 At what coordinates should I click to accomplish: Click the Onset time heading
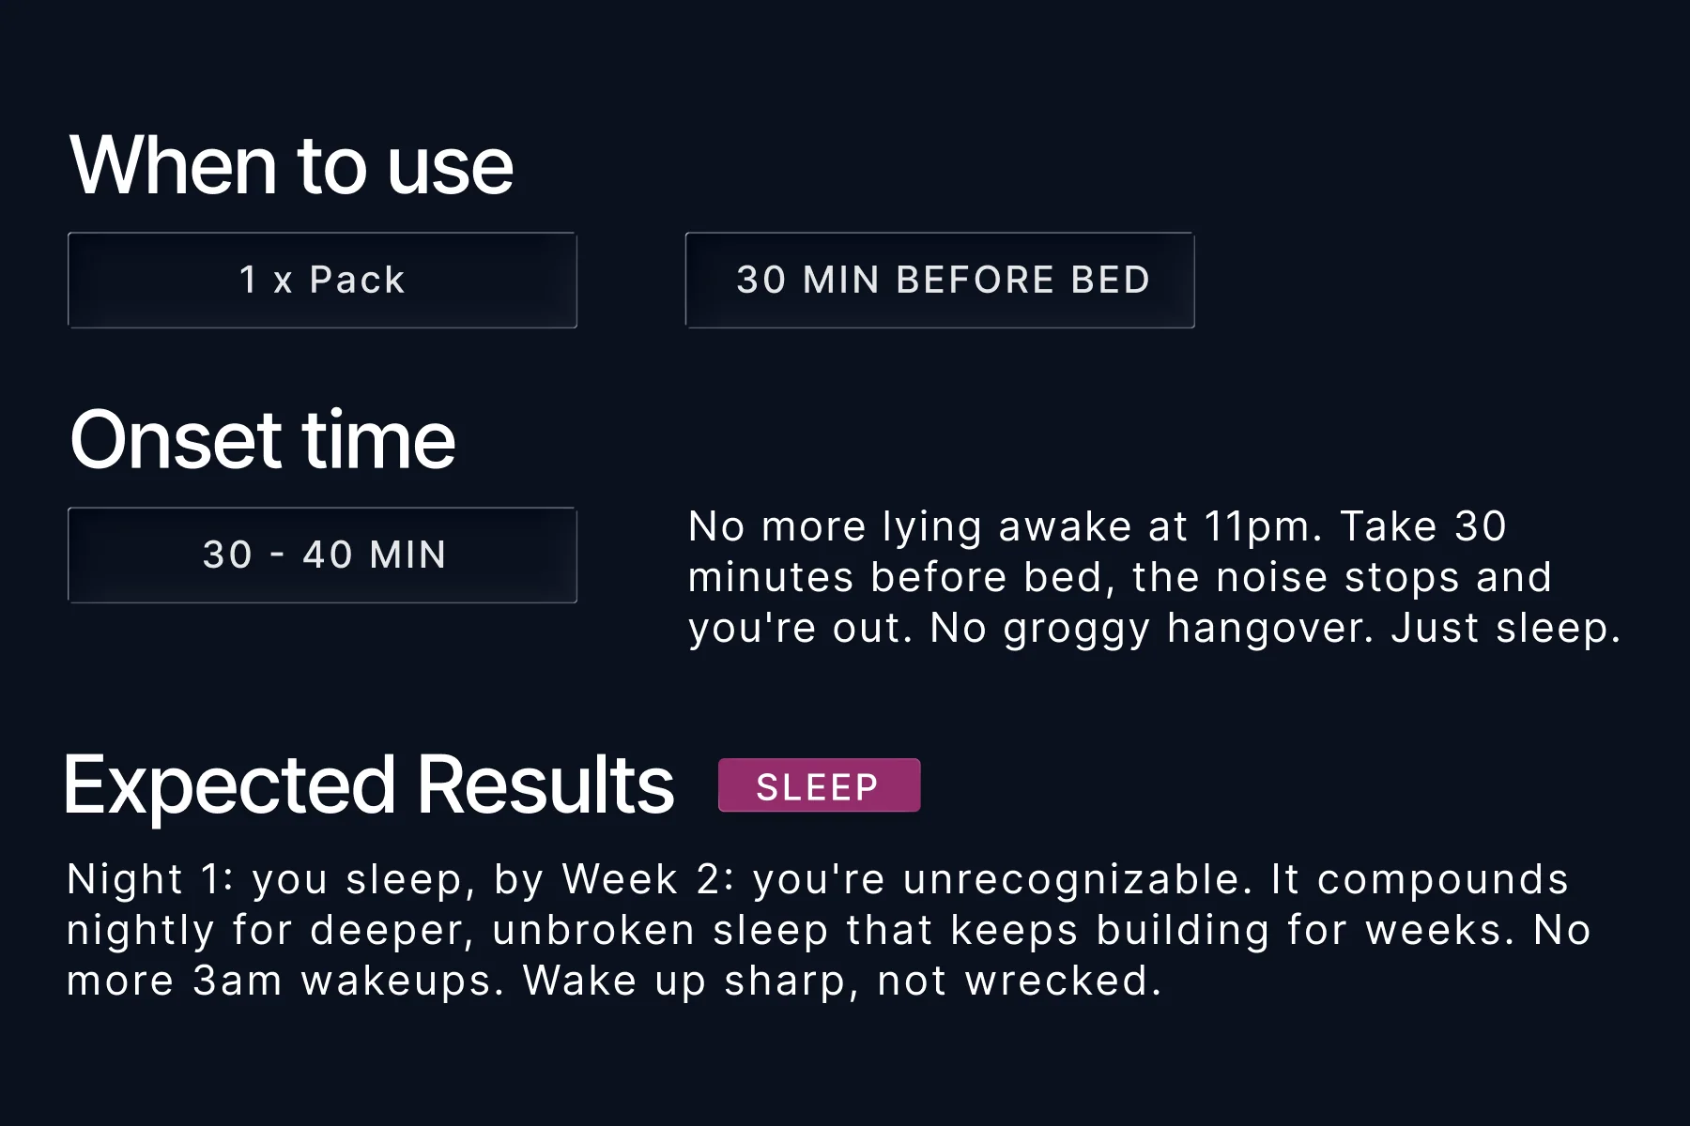263,440
